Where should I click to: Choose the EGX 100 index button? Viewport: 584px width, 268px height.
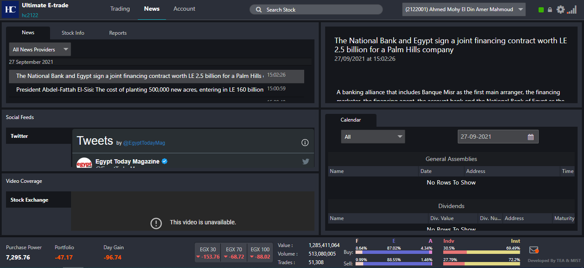pos(260,253)
